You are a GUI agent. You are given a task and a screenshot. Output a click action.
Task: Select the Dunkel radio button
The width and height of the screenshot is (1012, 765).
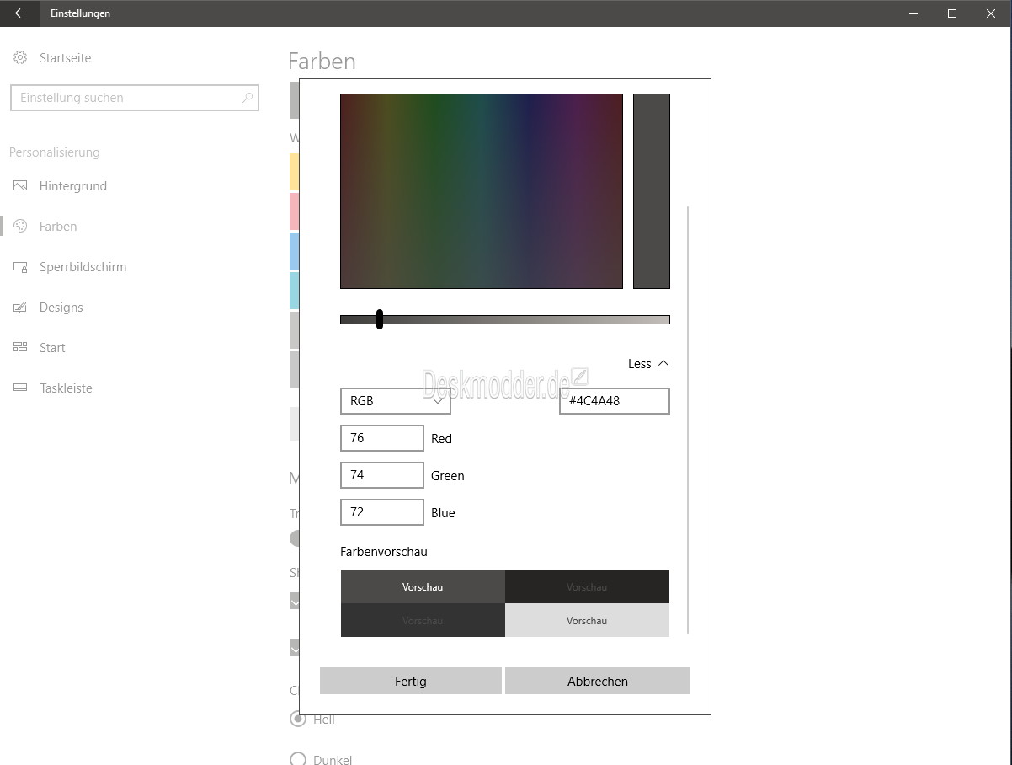pos(297,758)
